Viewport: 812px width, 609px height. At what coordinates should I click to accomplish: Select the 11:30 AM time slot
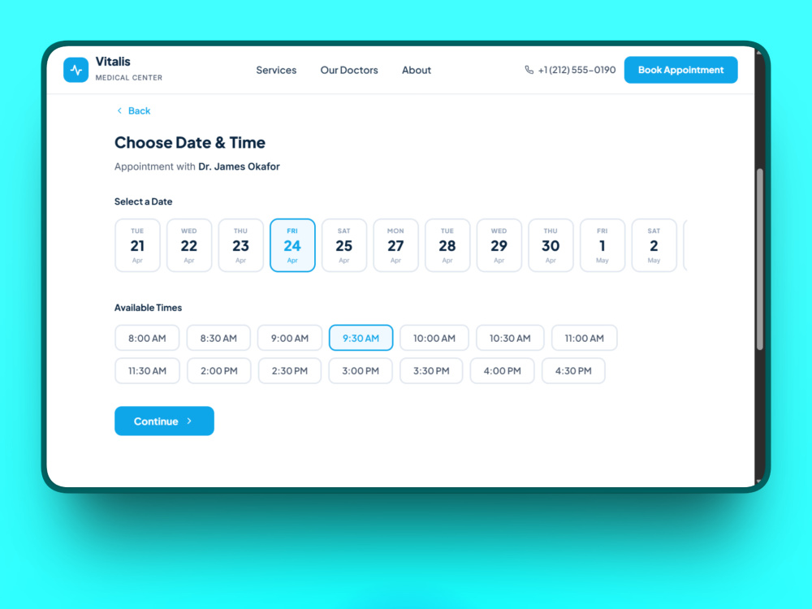tap(147, 371)
